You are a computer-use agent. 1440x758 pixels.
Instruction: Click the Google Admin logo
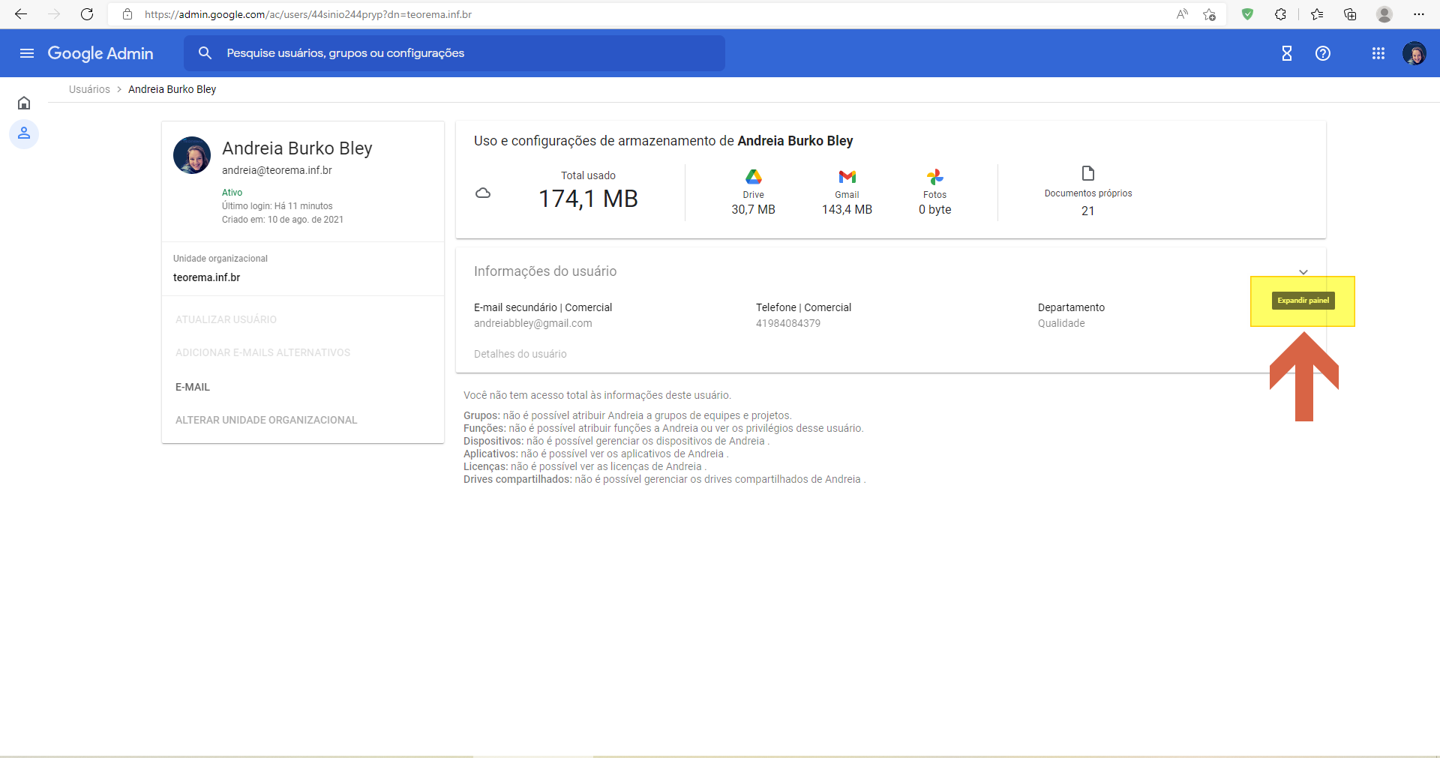coord(100,53)
